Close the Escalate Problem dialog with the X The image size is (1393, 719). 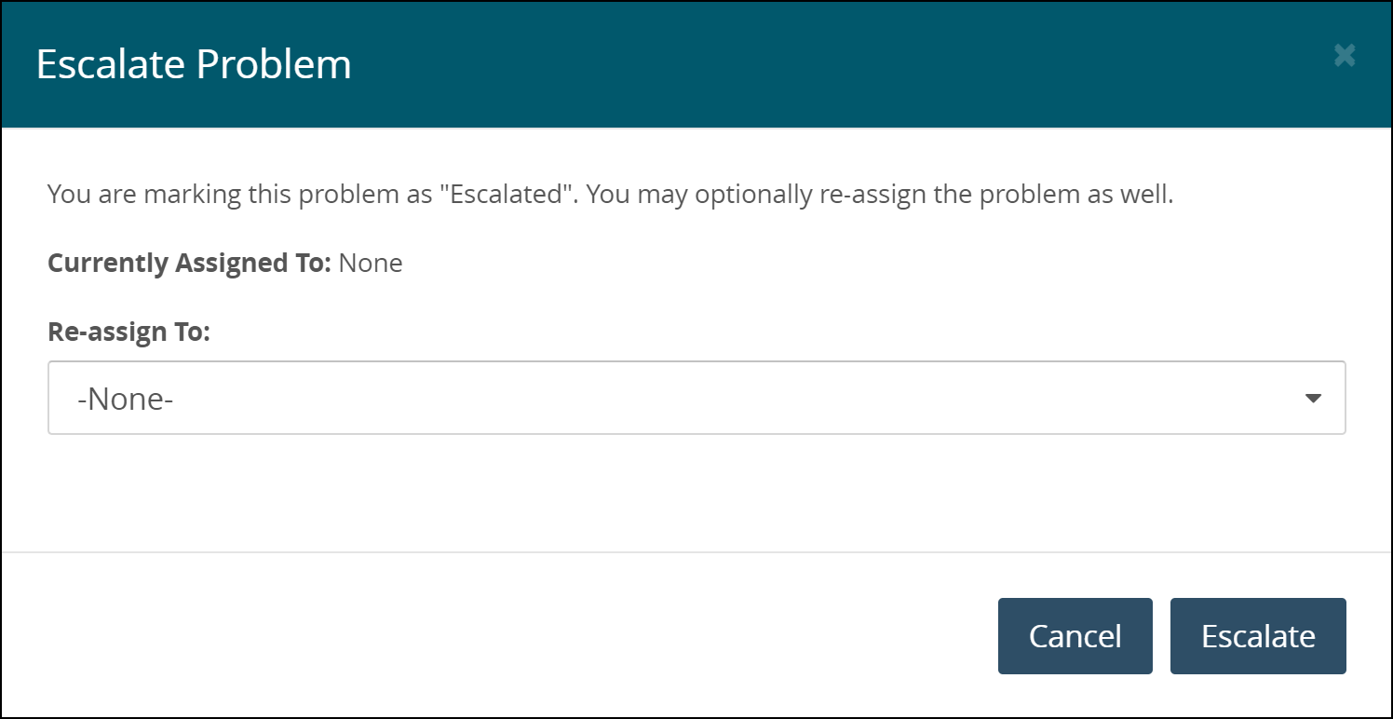pos(1344,56)
